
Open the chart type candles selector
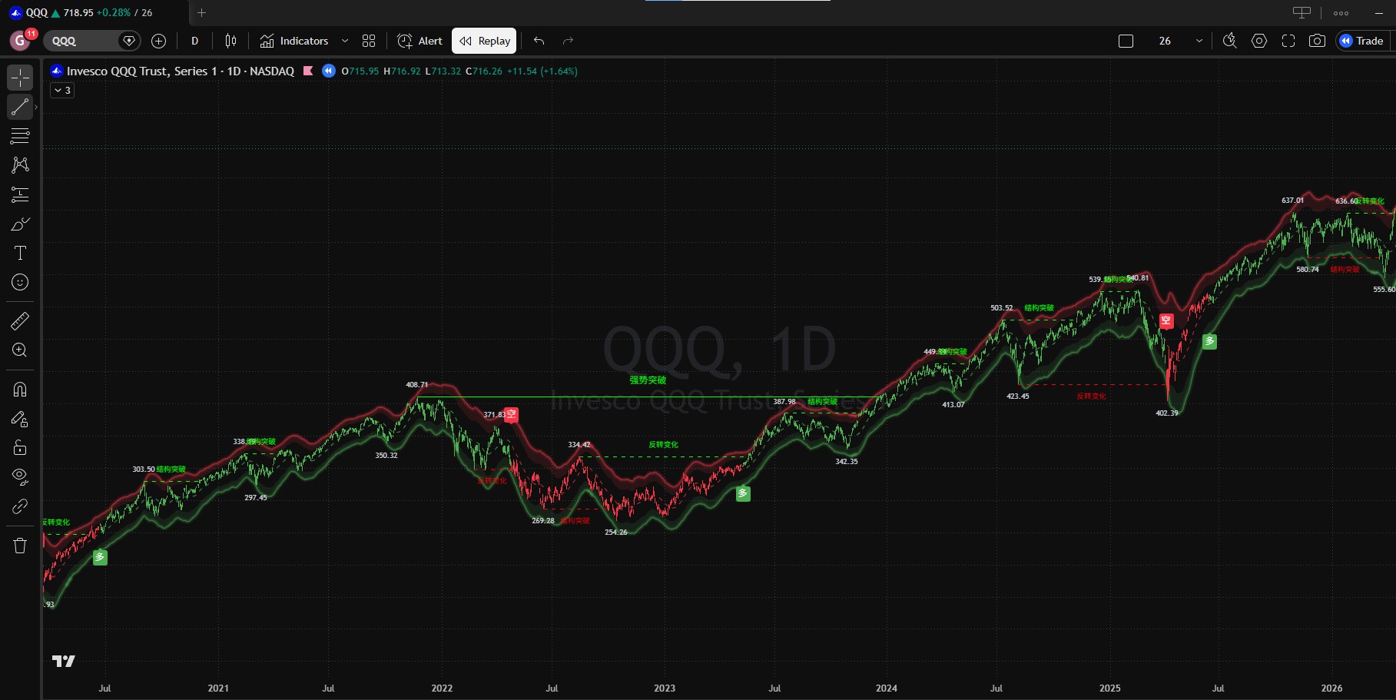[x=230, y=41]
